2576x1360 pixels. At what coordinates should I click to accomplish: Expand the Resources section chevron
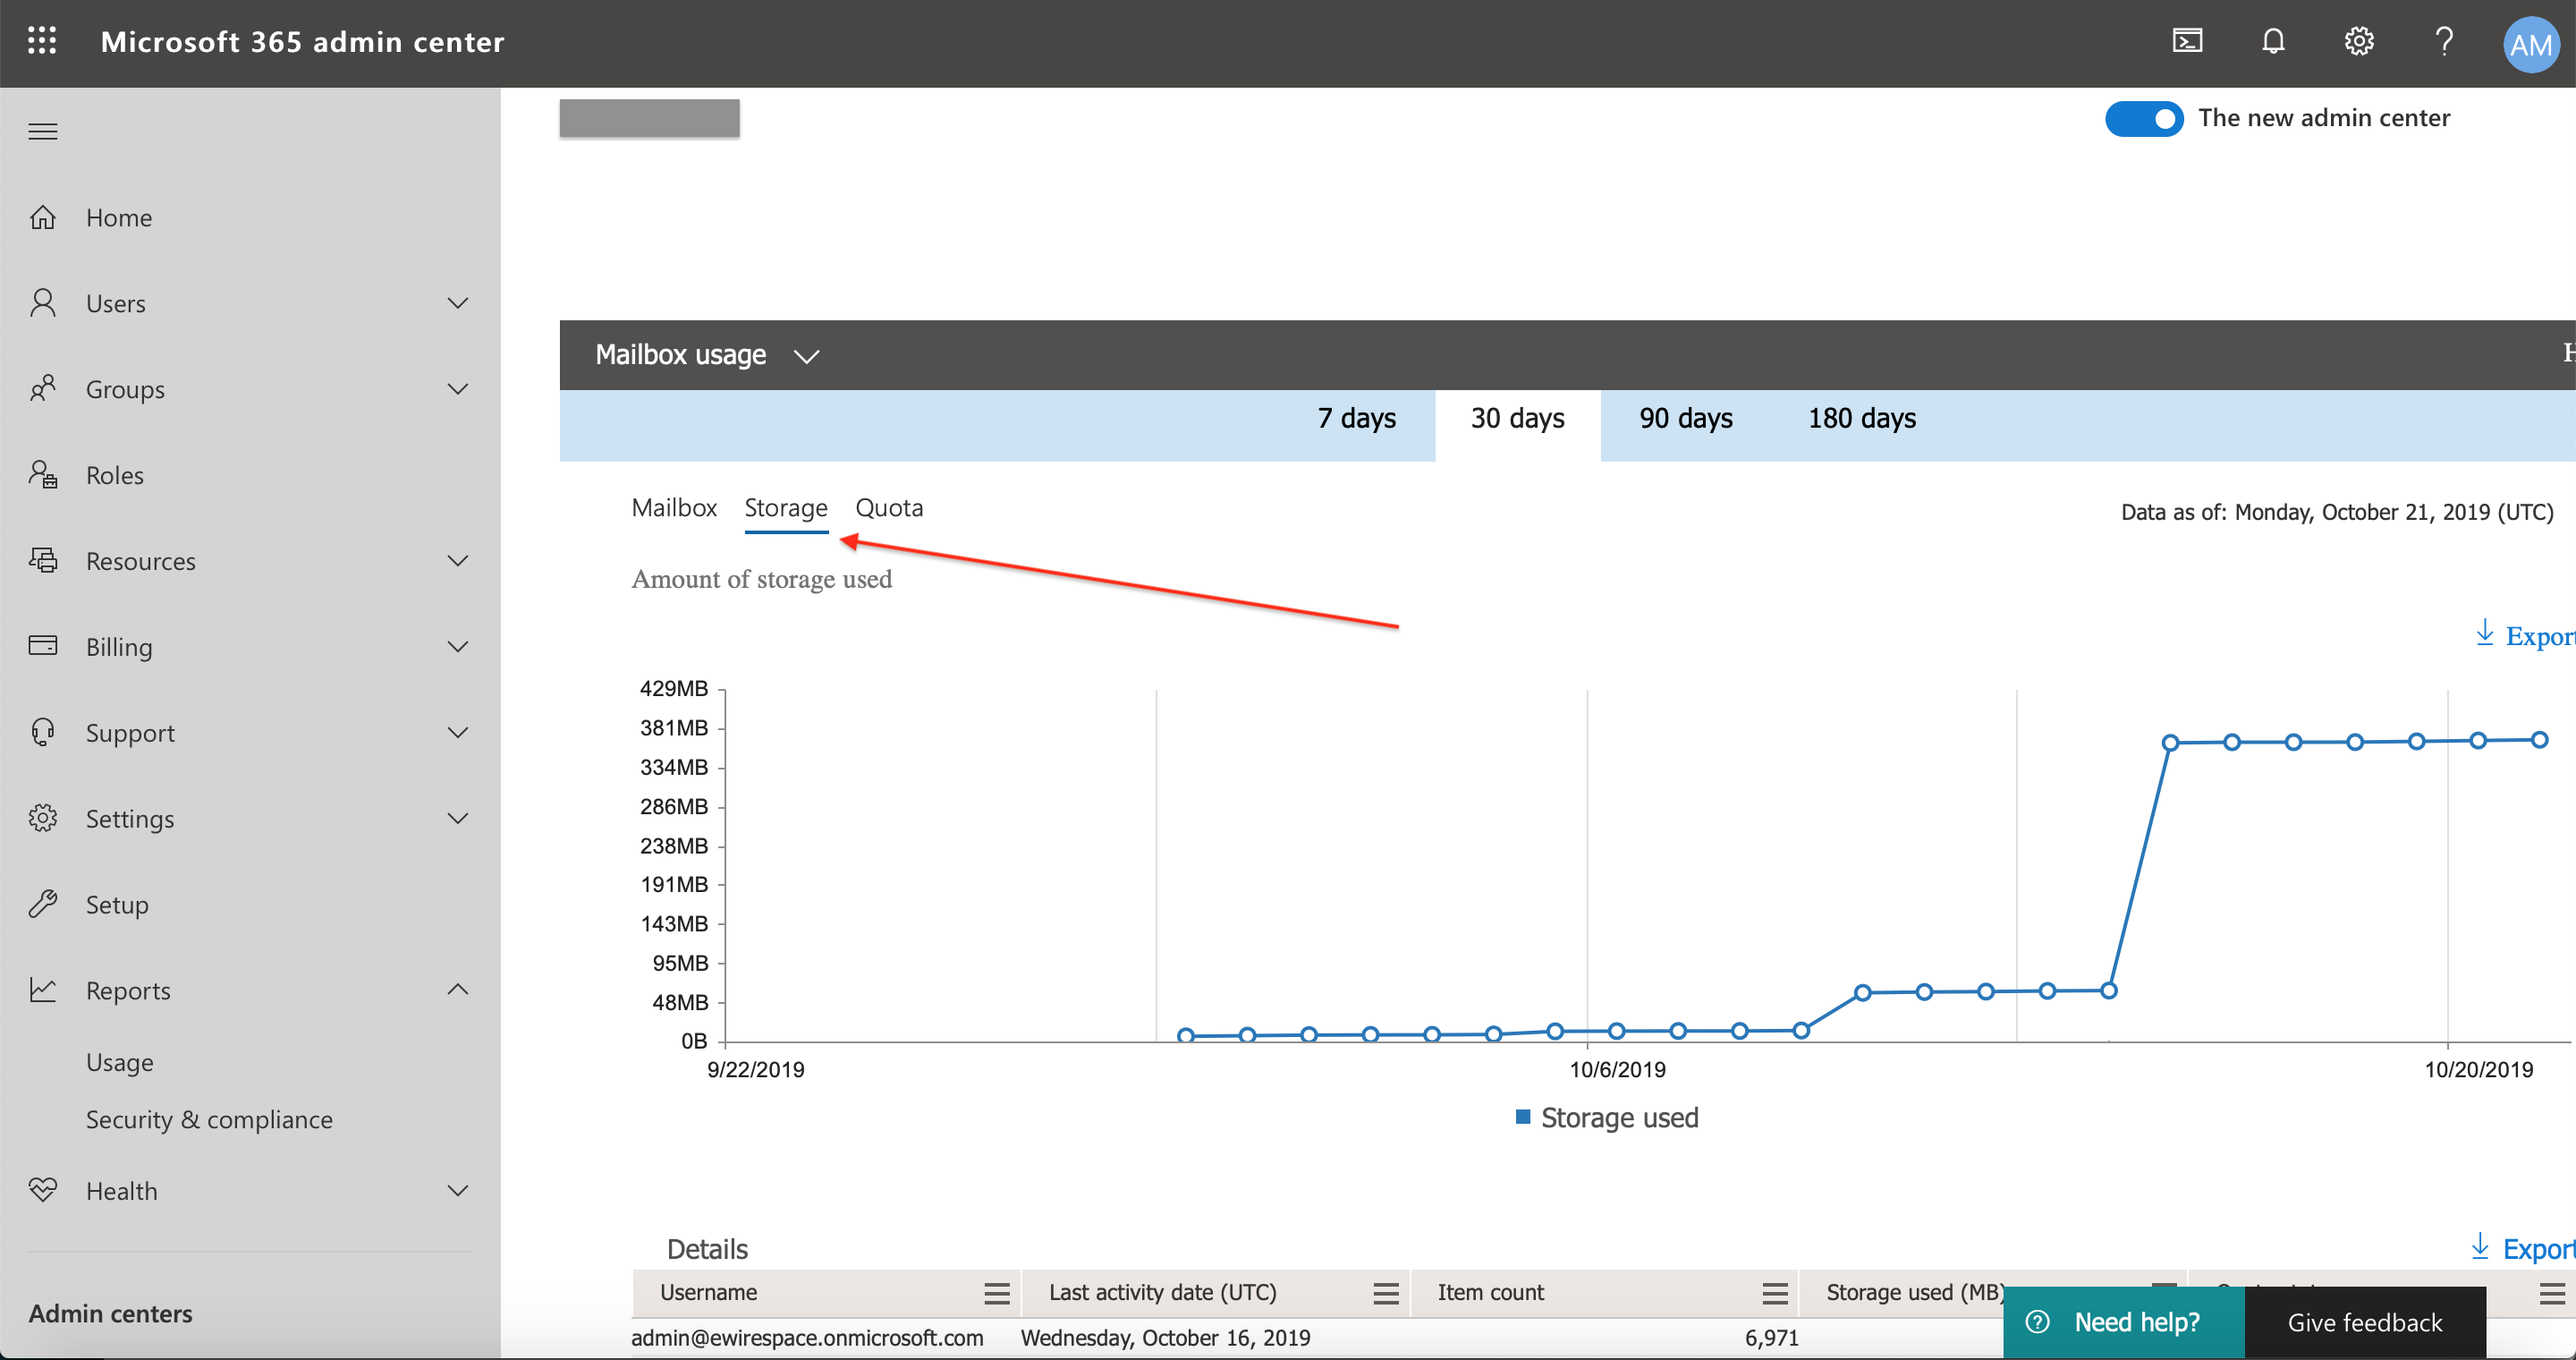(458, 560)
